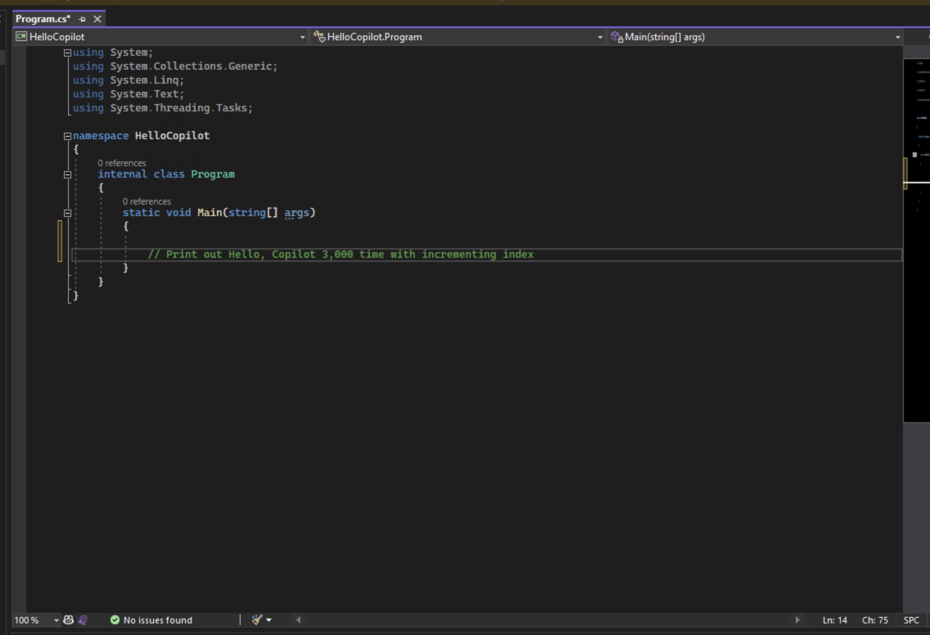930x635 pixels.
Task: Click the SPC whitespace indicator
Action: coord(911,620)
